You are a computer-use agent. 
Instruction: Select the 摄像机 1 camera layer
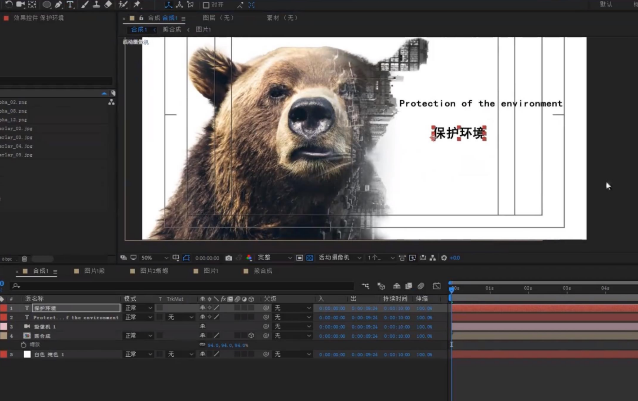45,327
